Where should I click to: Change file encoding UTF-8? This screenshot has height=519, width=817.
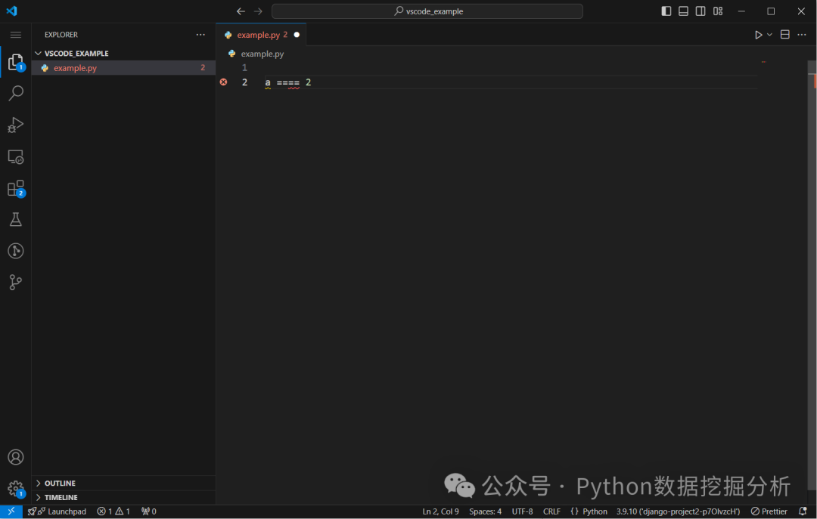(x=522, y=511)
